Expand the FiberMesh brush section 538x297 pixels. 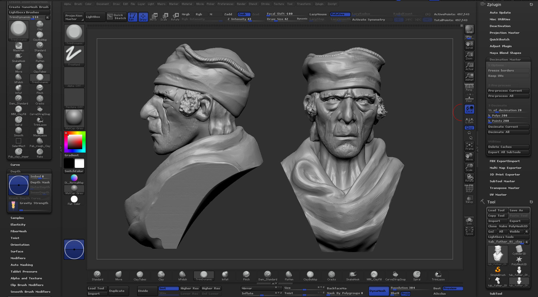point(19,231)
